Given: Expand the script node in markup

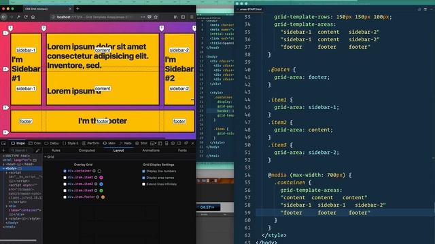Looking at the screenshot, I should [7, 172].
